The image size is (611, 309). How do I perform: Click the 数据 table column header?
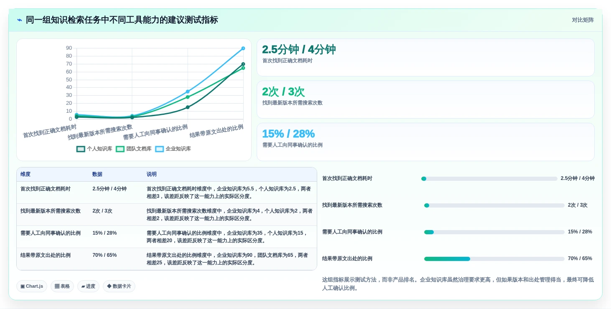point(97,175)
